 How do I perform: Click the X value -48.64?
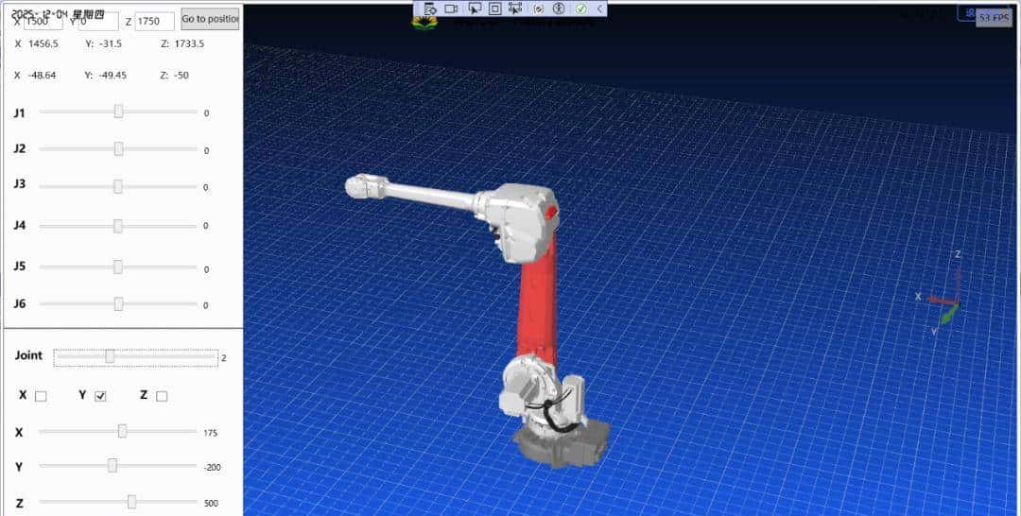[42, 75]
